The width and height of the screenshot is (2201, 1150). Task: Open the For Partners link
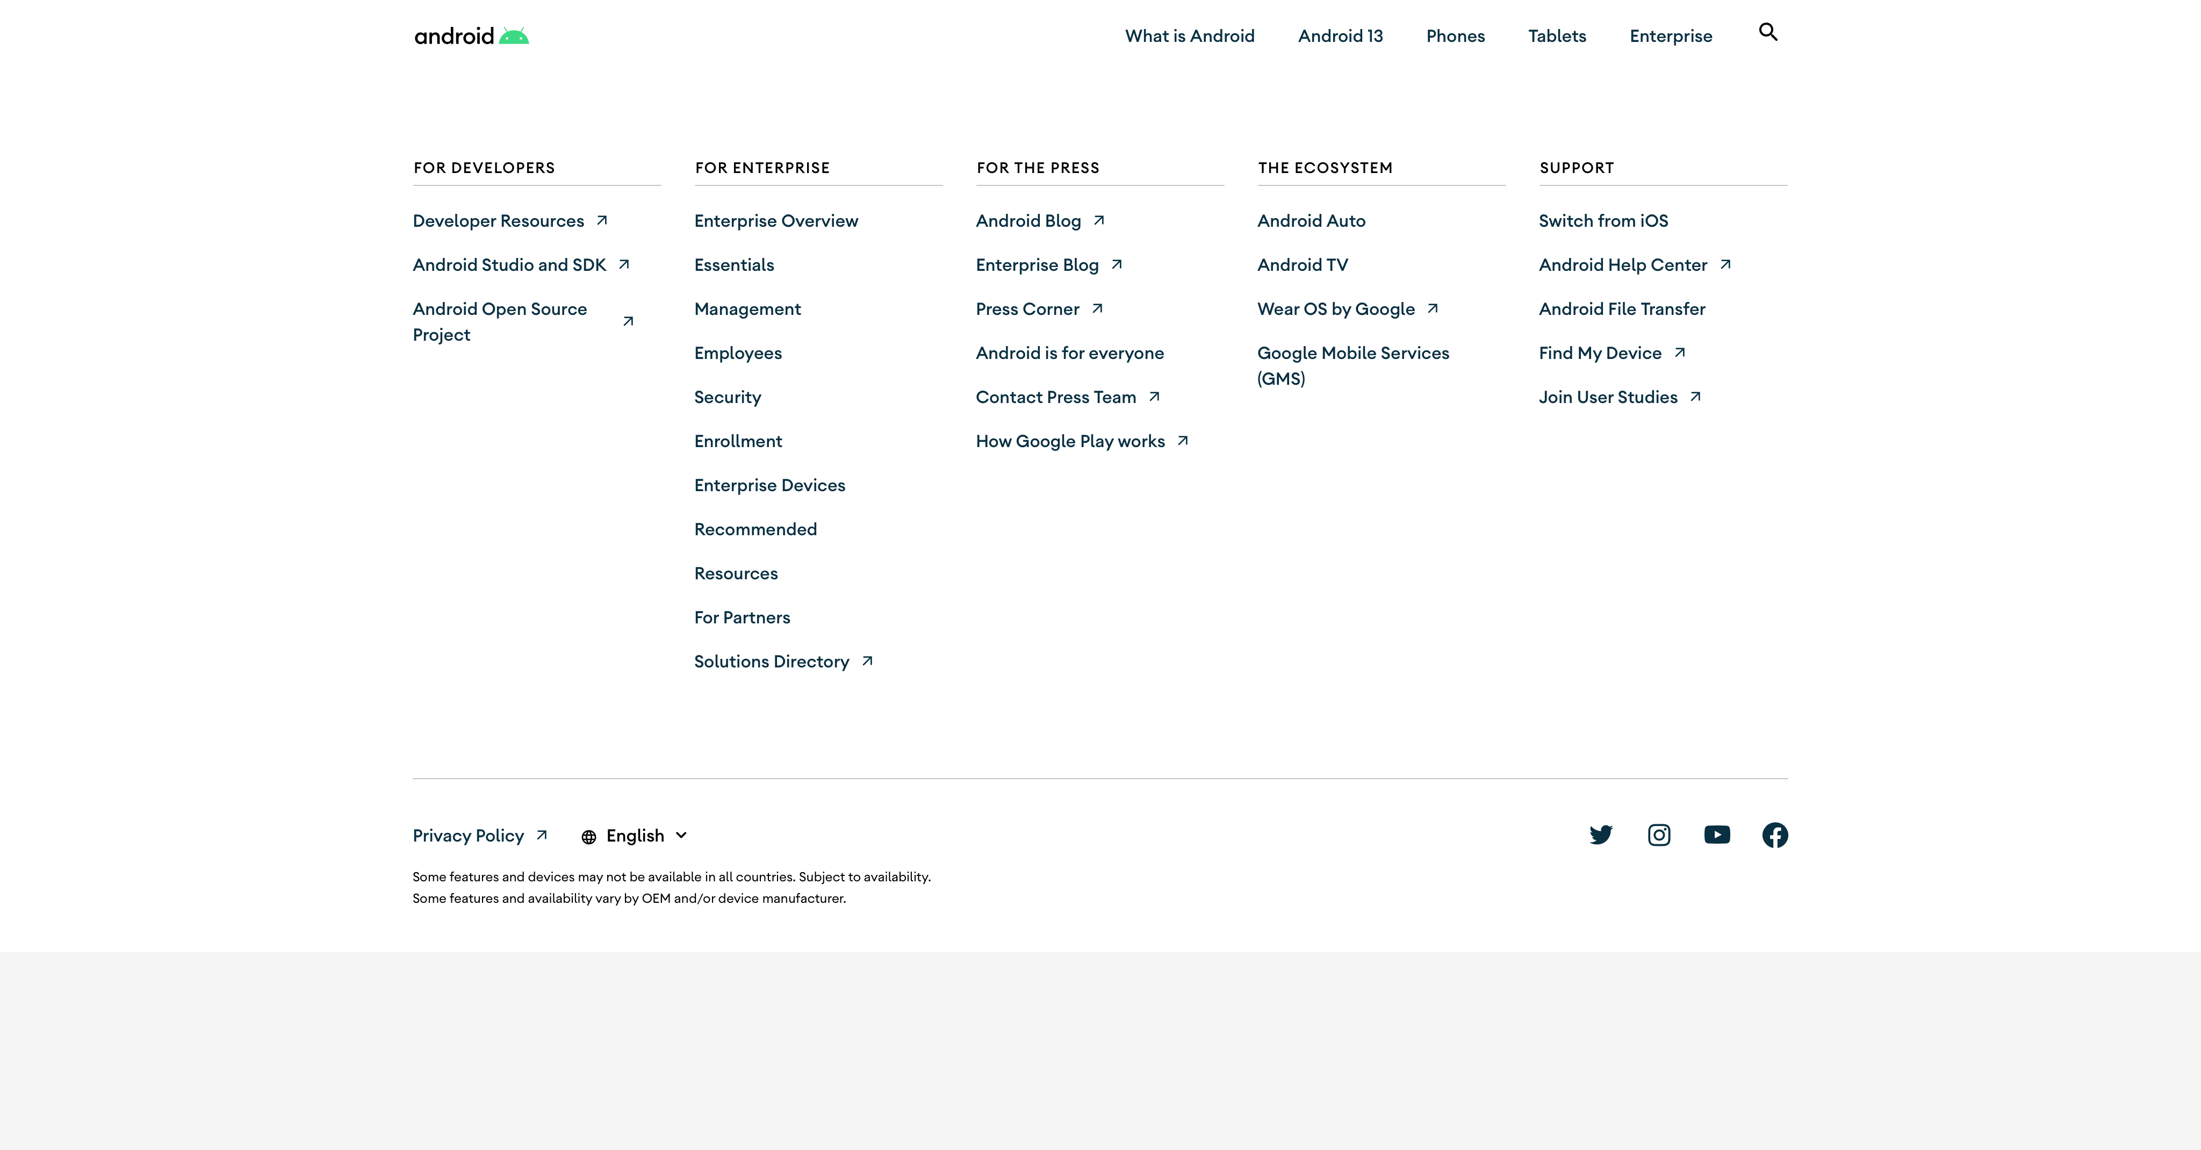point(742,617)
